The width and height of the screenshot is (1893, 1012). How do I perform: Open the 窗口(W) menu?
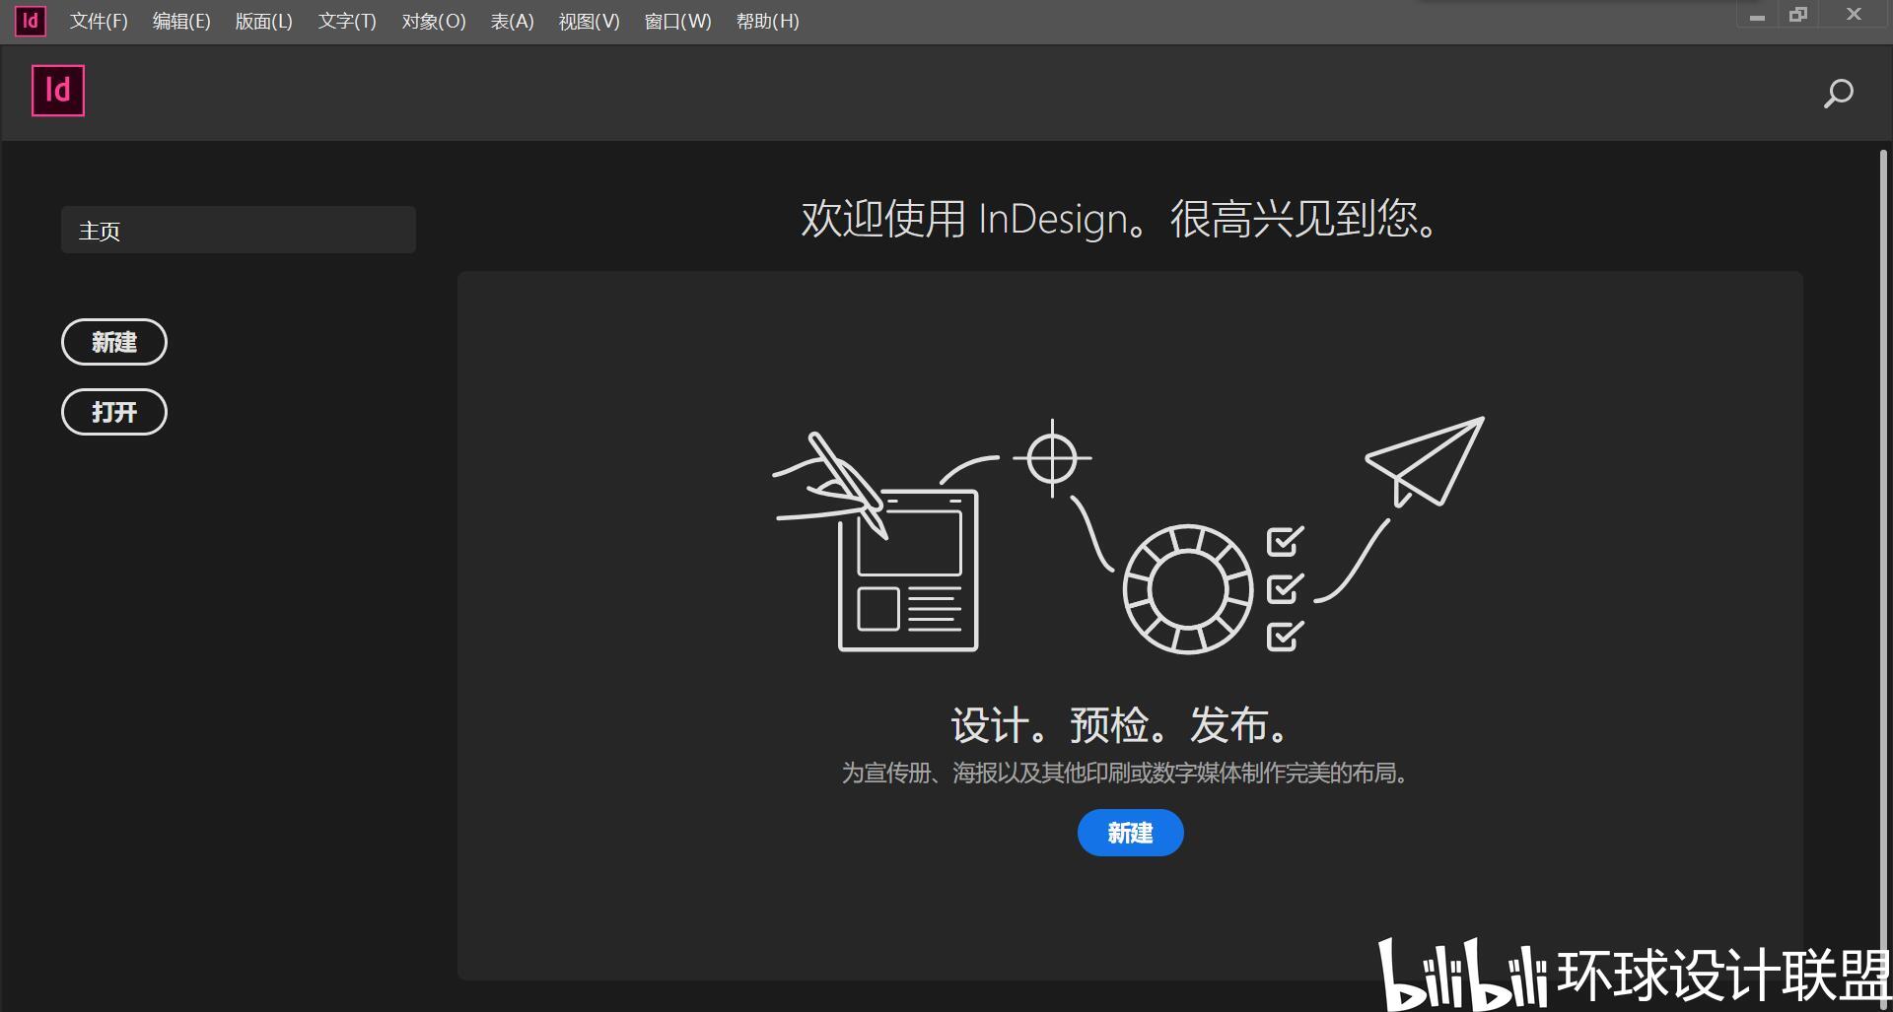pyautogui.click(x=677, y=21)
